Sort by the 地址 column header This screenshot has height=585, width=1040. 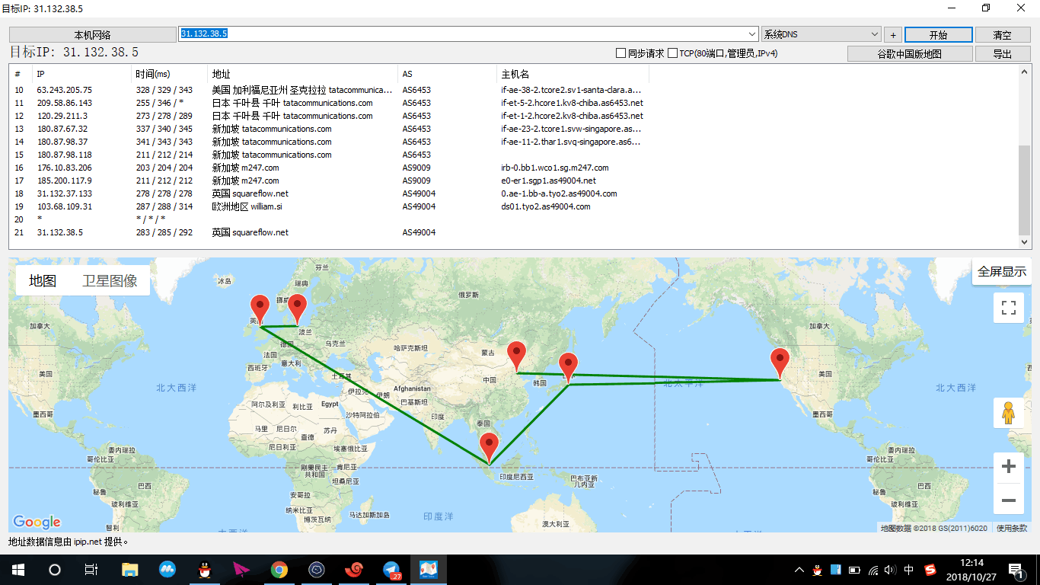click(x=303, y=74)
